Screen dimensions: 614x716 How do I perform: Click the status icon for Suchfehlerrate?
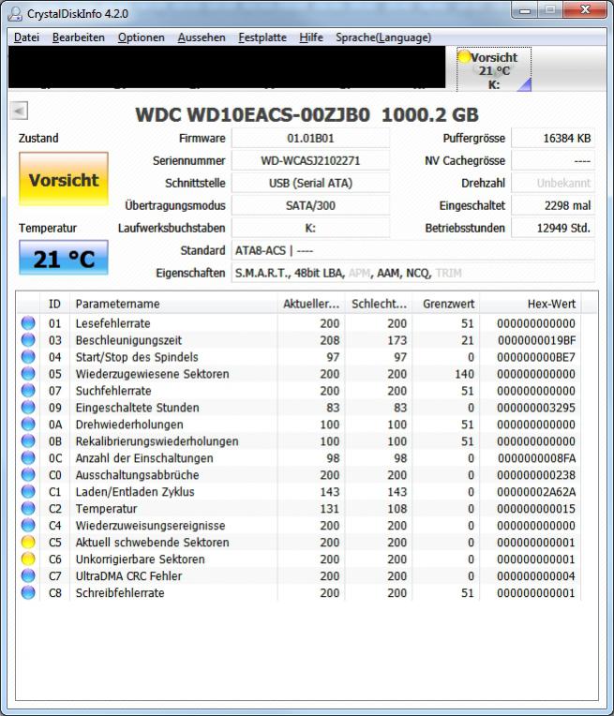tap(28, 391)
